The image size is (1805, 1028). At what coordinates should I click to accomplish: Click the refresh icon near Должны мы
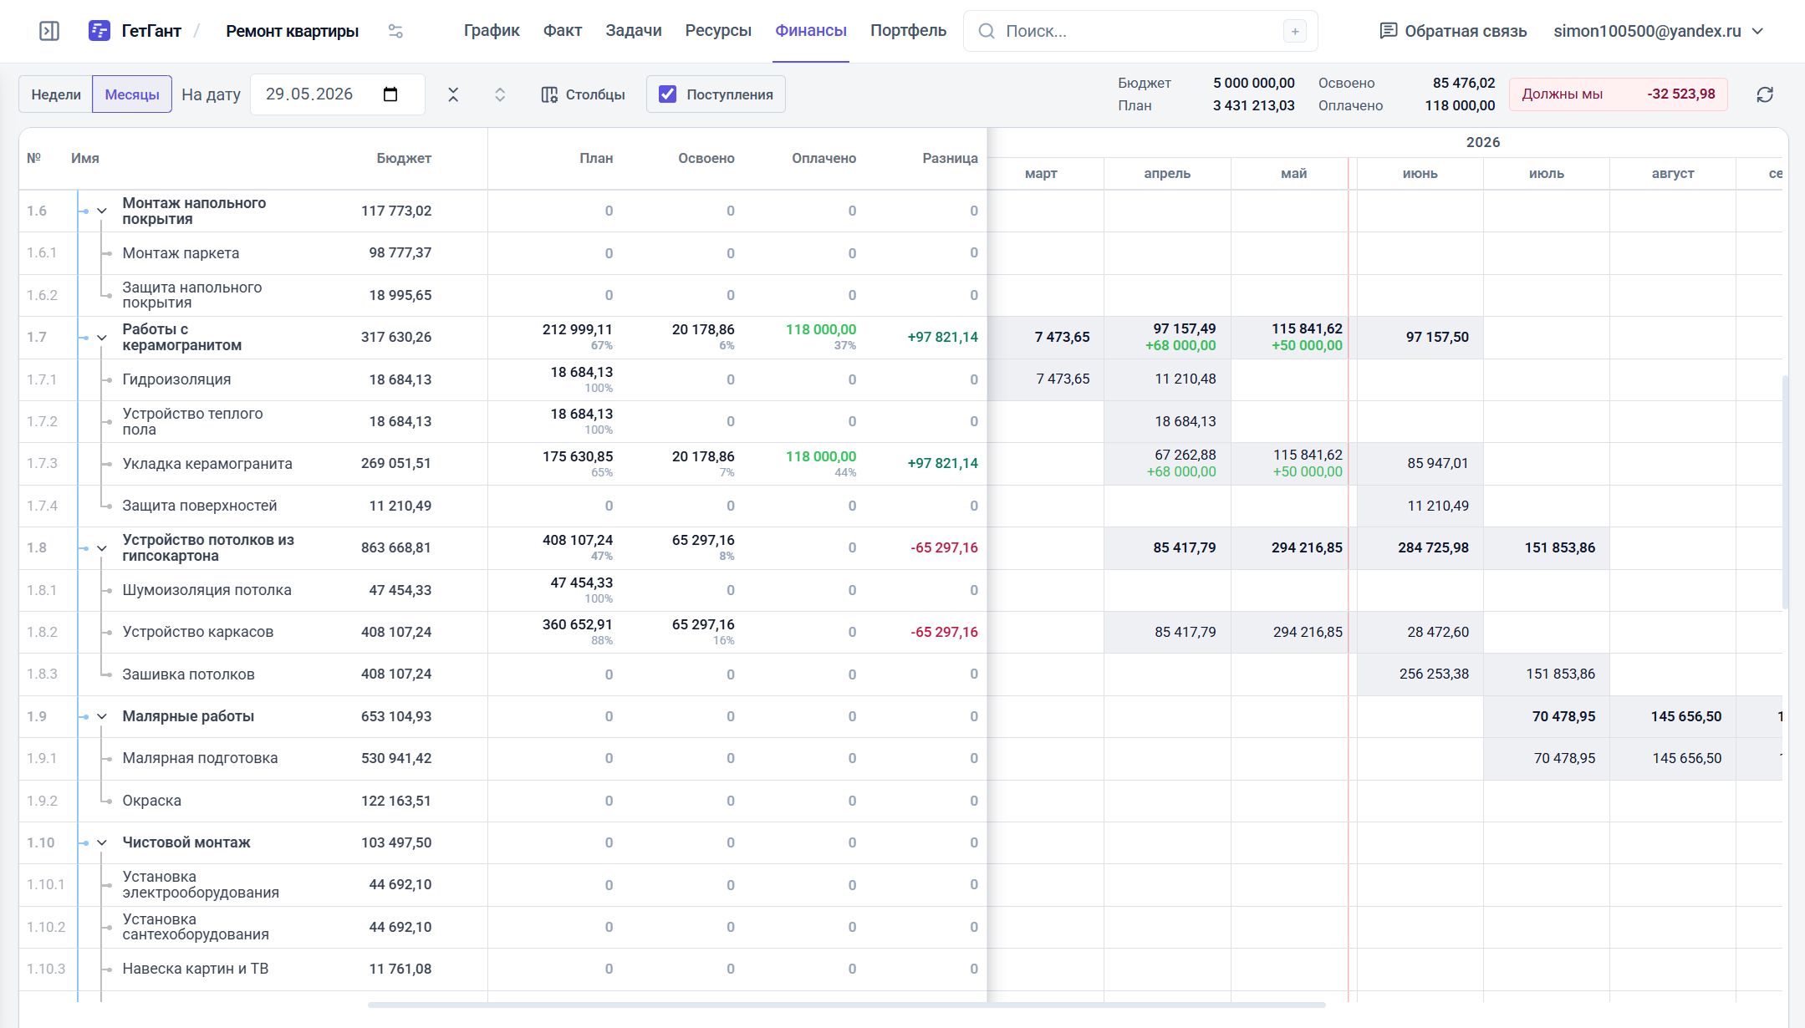(1765, 94)
